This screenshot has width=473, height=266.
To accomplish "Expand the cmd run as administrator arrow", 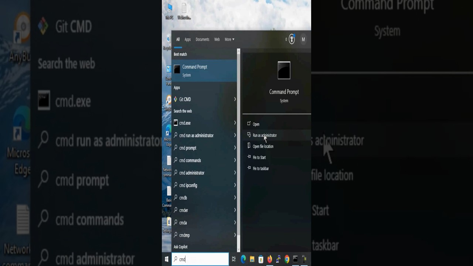I will click(235, 135).
